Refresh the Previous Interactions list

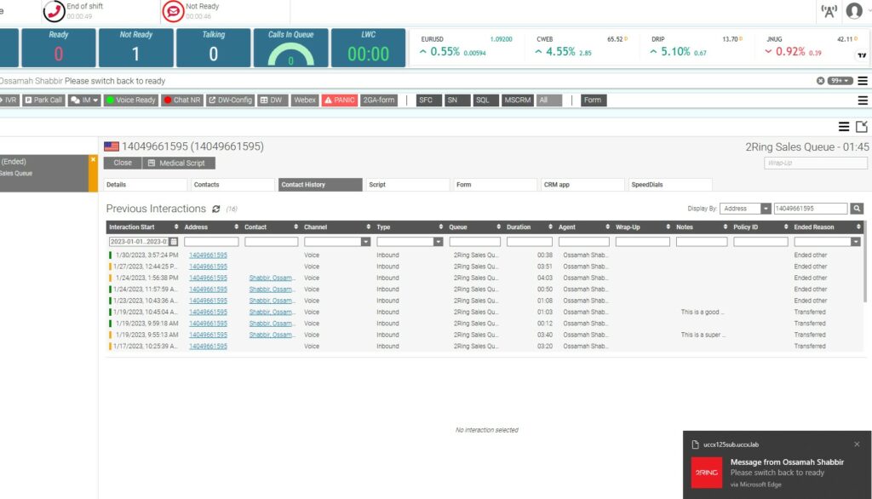(x=216, y=209)
